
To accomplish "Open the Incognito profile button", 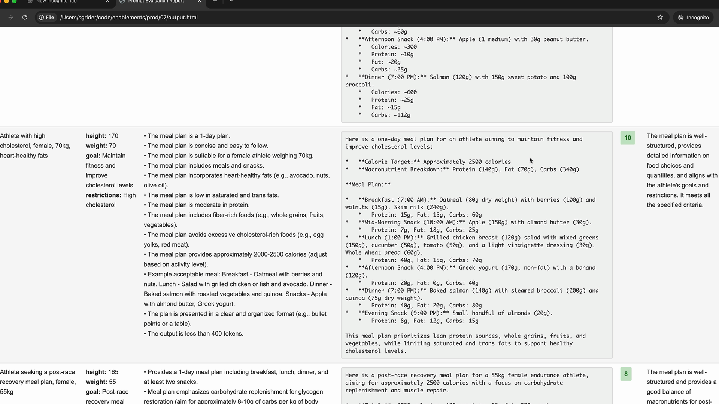I will pos(694,18).
